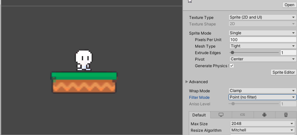Open the Sprite Editor
Viewport: 297px width, 135px height.
pos(284,72)
